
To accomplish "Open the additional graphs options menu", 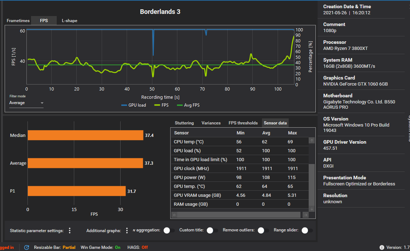I will click(x=127, y=231).
